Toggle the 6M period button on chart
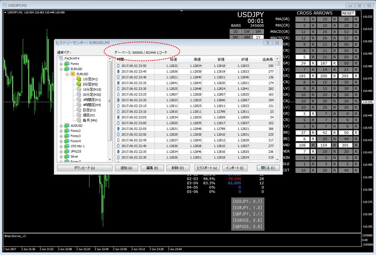 pos(247,37)
